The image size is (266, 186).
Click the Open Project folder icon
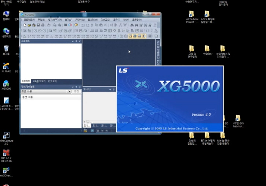[x=29, y=25]
